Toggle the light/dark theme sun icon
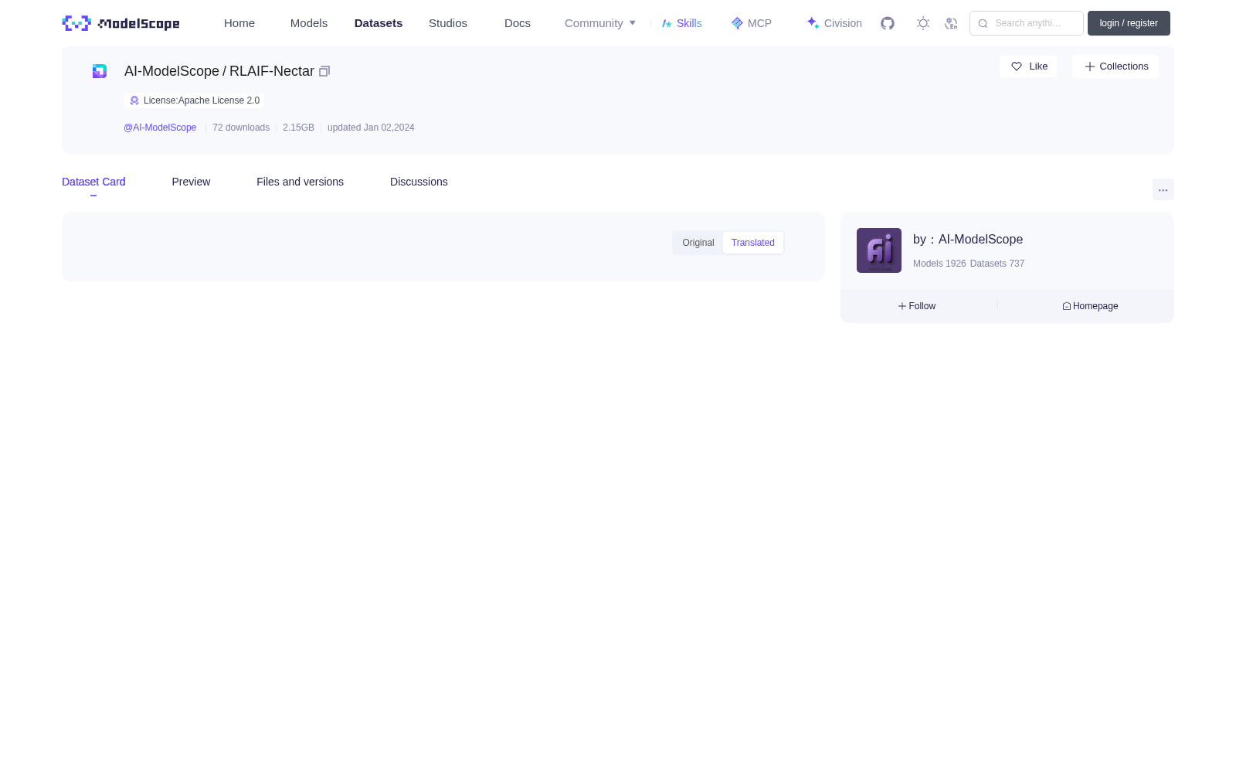1236x773 pixels. tap(923, 23)
